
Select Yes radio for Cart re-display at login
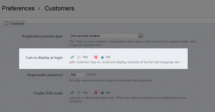click(79, 58)
